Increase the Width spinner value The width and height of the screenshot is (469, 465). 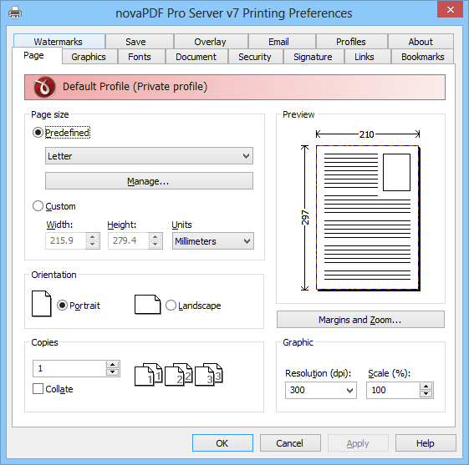93,237
